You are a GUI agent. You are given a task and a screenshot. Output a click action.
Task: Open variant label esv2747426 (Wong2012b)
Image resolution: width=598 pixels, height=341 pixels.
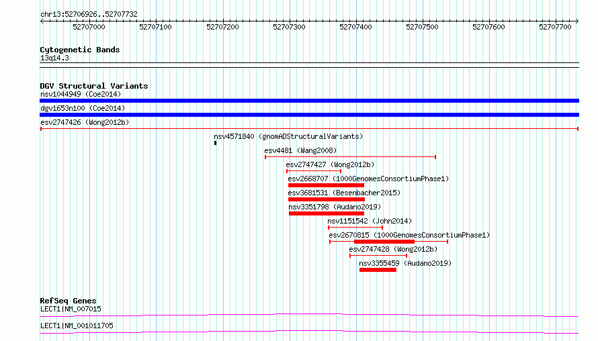coord(85,122)
